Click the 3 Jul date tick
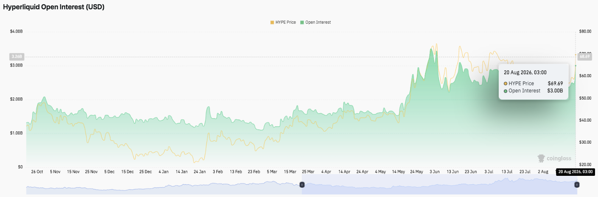The width and height of the screenshot is (598, 197). pyautogui.click(x=489, y=172)
